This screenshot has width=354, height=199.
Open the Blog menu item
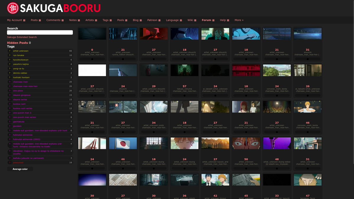[136, 20]
